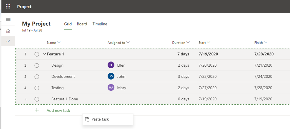Go to Home via house icon
This screenshot has height=129, width=290.
point(8,31)
